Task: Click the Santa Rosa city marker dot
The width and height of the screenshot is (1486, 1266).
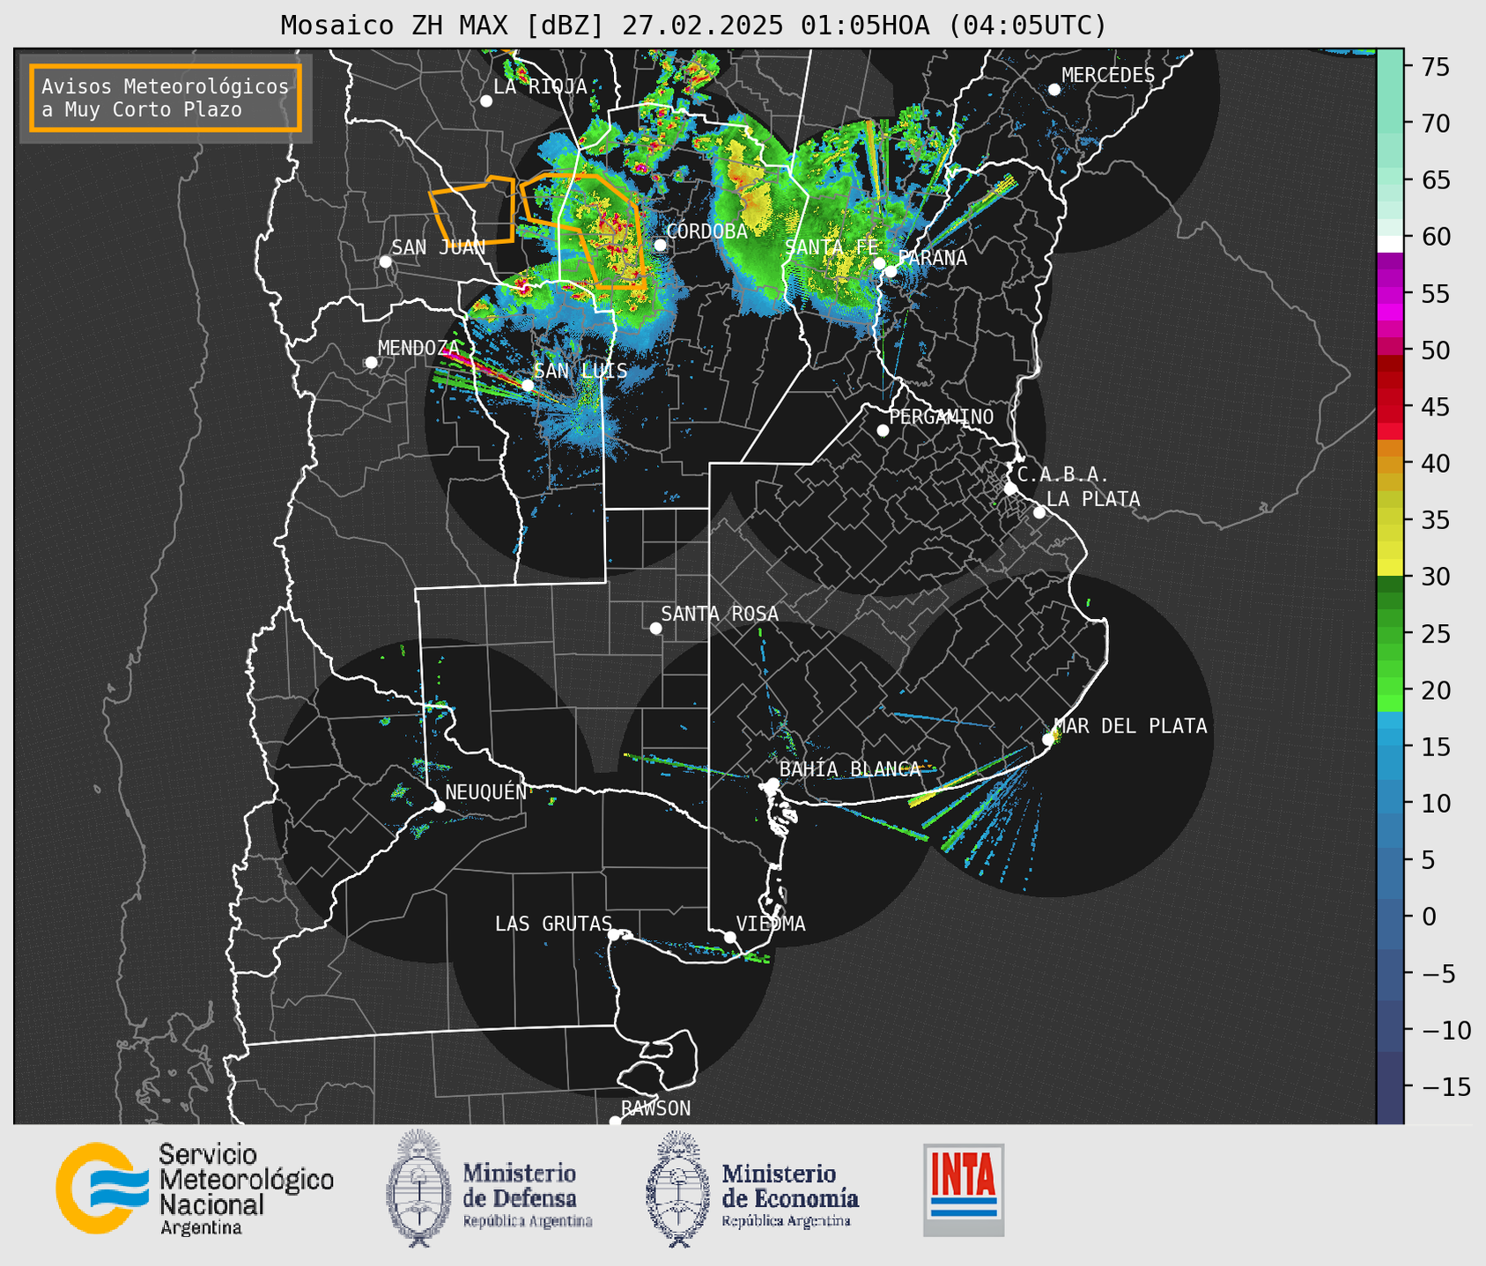Action: pos(655,628)
